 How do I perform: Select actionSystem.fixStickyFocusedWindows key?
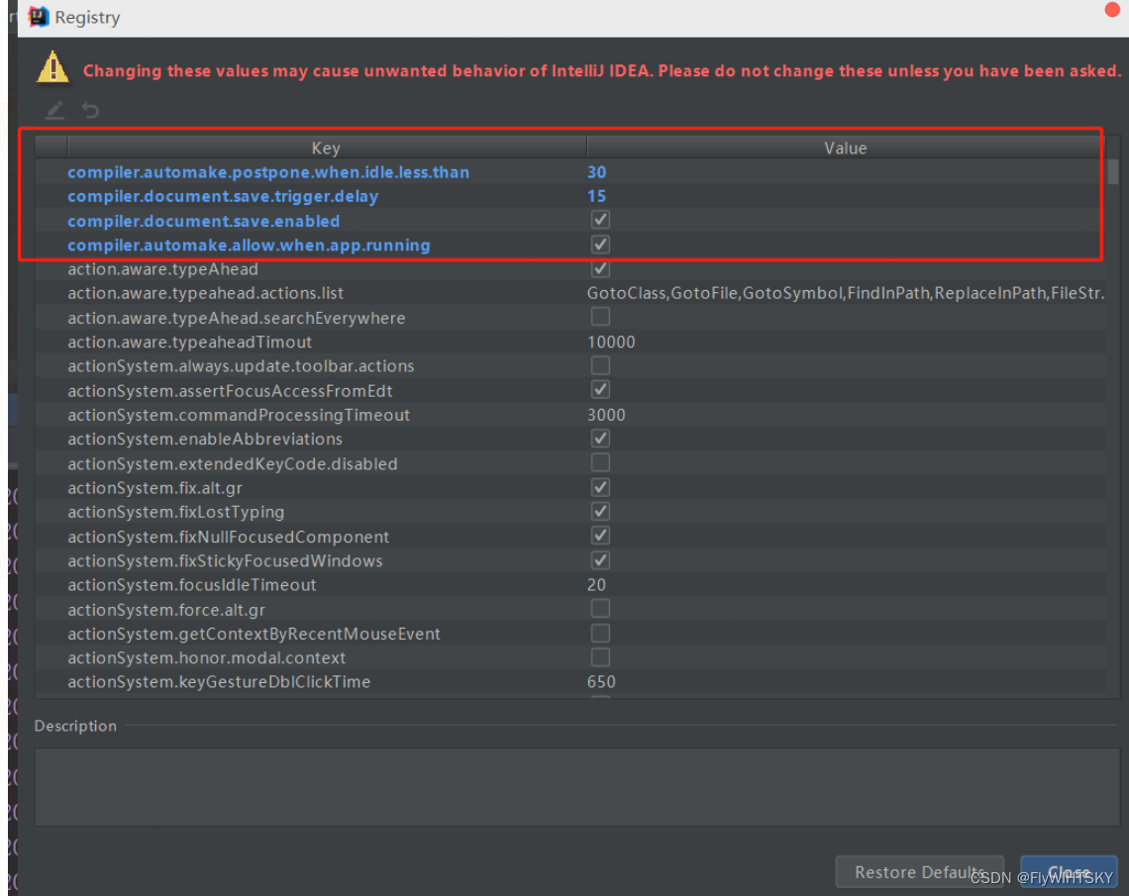(x=226, y=560)
